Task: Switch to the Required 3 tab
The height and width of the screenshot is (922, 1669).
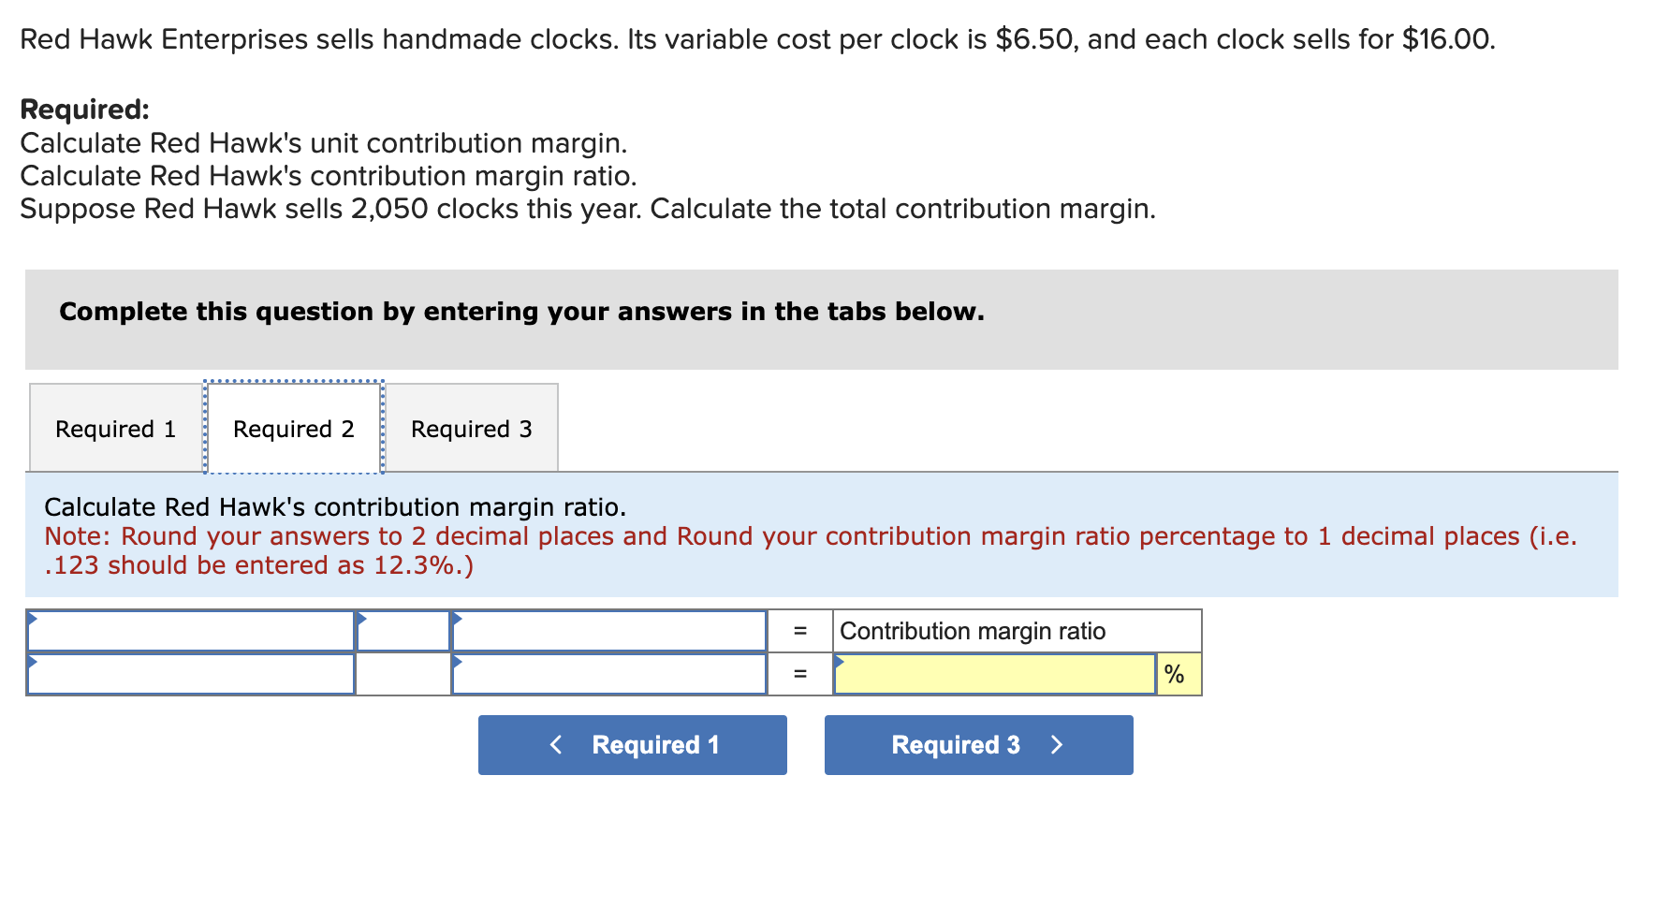Action: tap(472, 429)
